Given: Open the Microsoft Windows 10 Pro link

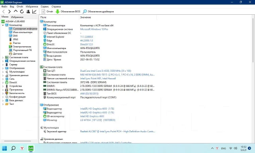Looking at the screenshot, I should pyautogui.click(x=94, y=29).
